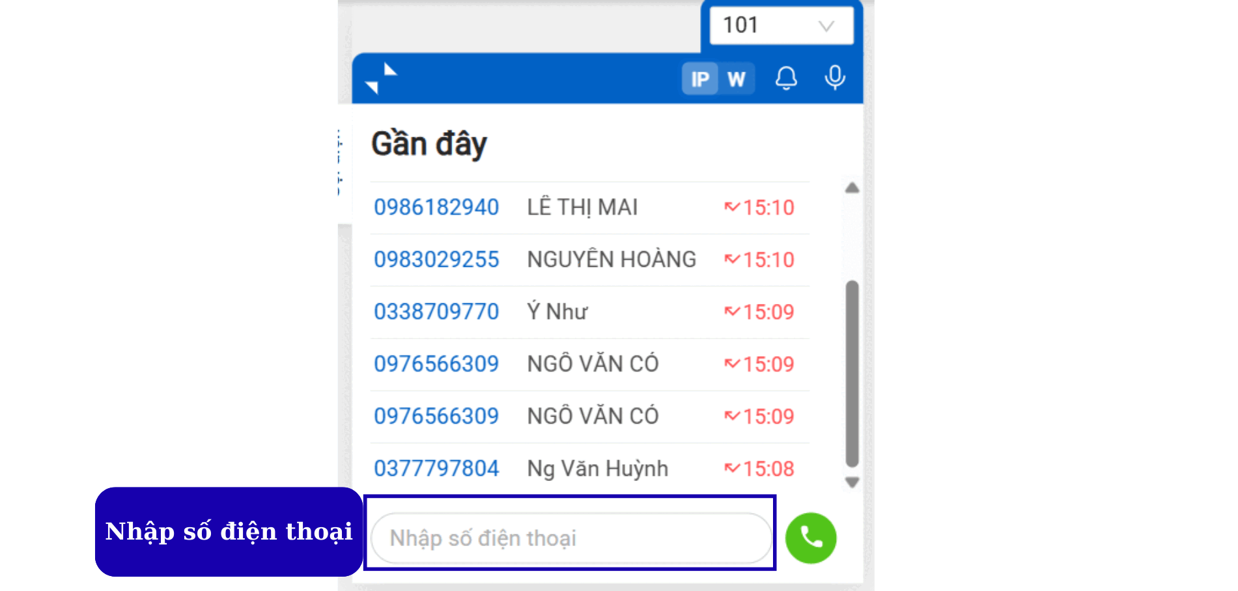The image size is (1238, 591).
Task: Call back number 0338709770
Action: (436, 312)
